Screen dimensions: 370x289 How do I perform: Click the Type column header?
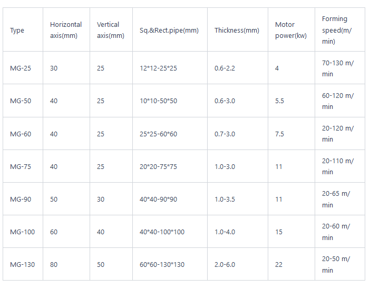pos(17,31)
